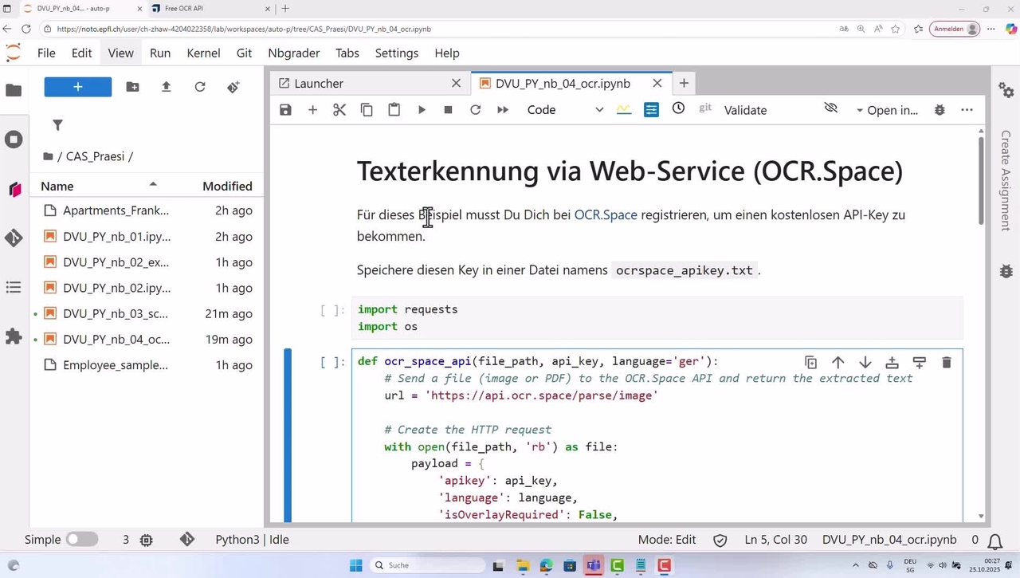Open the Kernel menu

(x=203, y=53)
